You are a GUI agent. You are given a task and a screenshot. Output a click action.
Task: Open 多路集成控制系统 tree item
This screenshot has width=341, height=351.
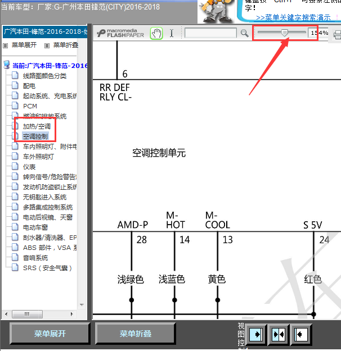pos(48,207)
